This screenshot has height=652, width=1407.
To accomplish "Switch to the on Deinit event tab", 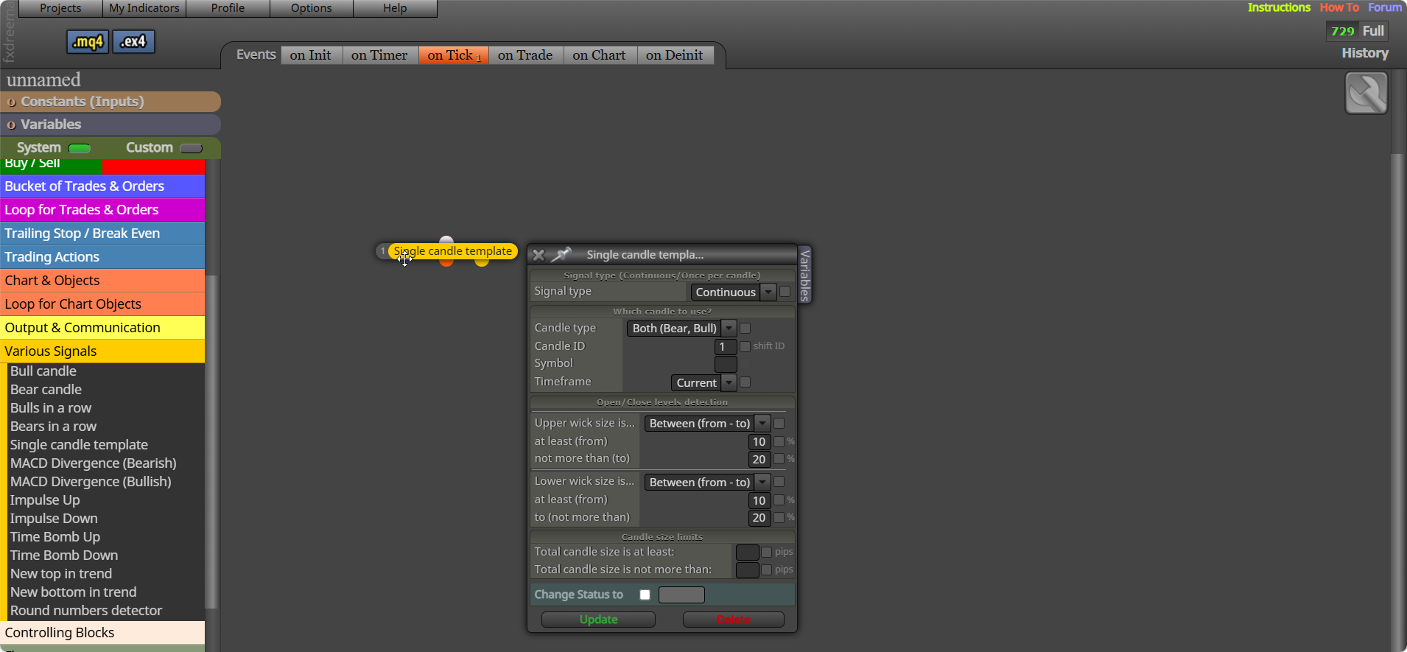I will tap(675, 55).
